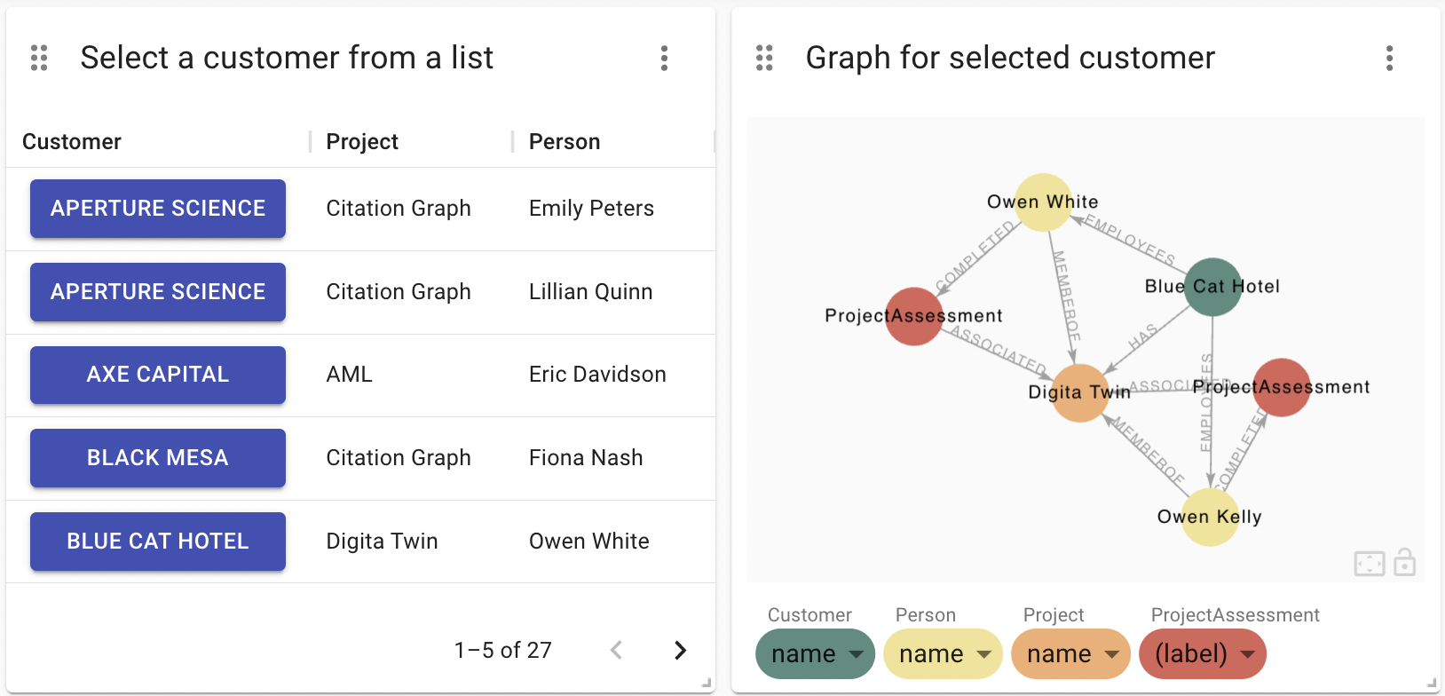The width and height of the screenshot is (1445, 696).
Task: Click the green Blue Cat Hotel node
Action: (x=1213, y=287)
